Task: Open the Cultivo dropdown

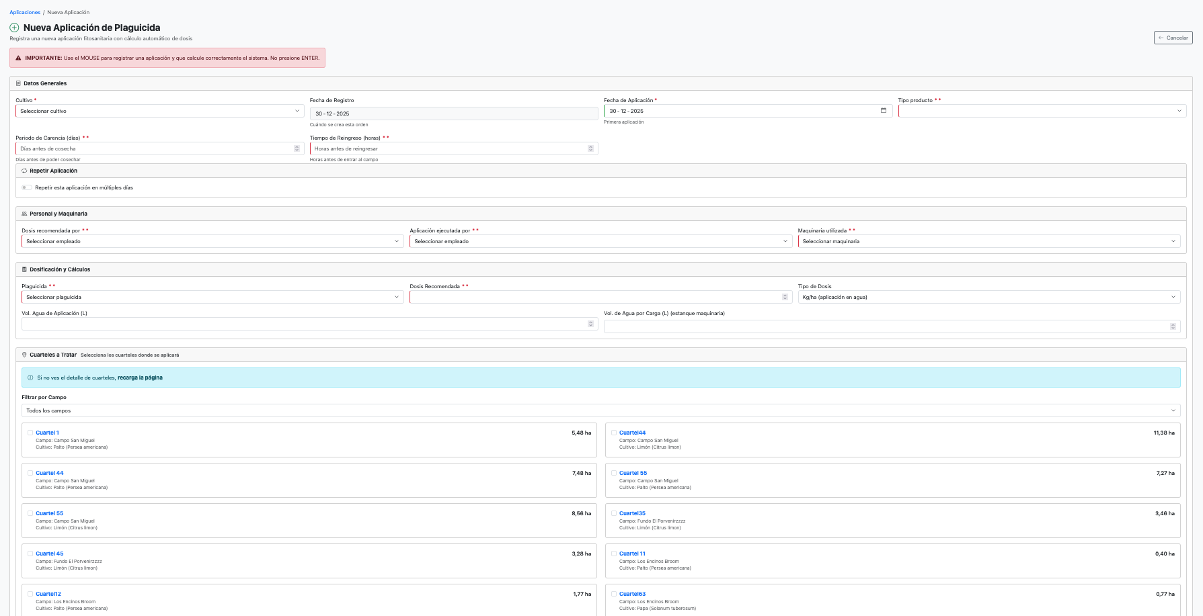Action: coord(159,111)
